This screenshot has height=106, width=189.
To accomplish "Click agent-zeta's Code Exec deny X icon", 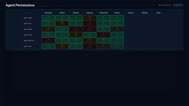I will pos(90,45).
